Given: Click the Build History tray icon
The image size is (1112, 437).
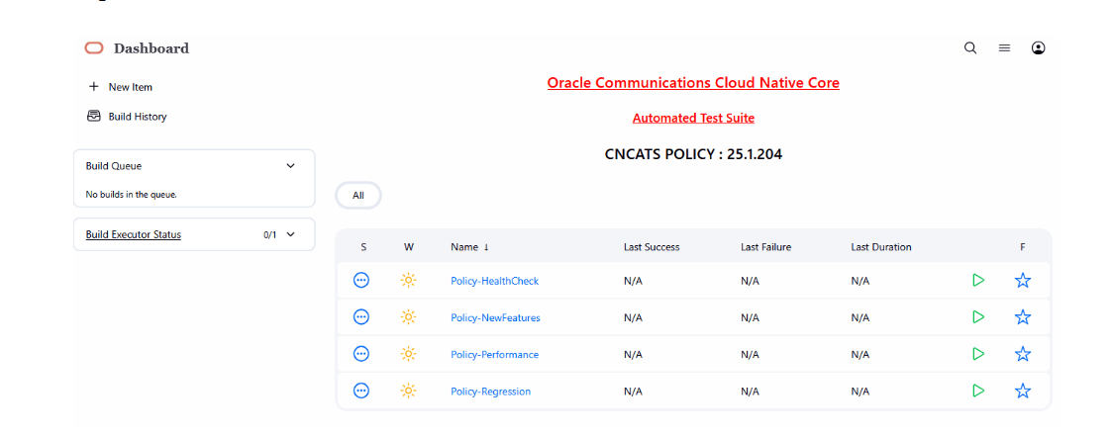Looking at the screenshot, I should click(x=94, y=116).
